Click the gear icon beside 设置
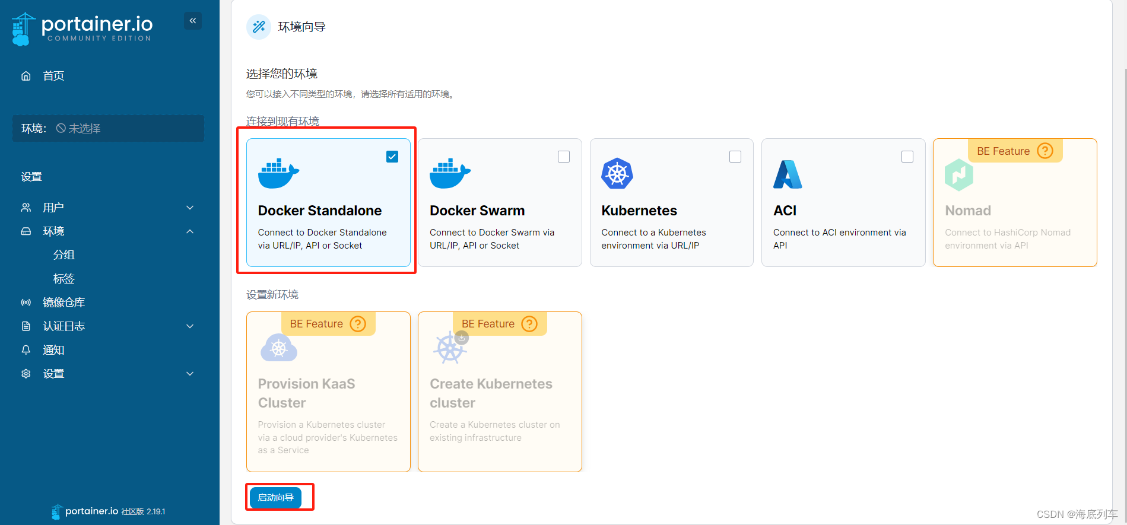 coord(26,374)
